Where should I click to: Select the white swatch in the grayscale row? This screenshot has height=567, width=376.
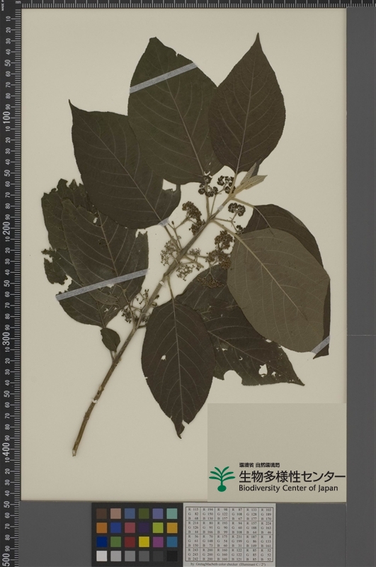pos(101,556)
